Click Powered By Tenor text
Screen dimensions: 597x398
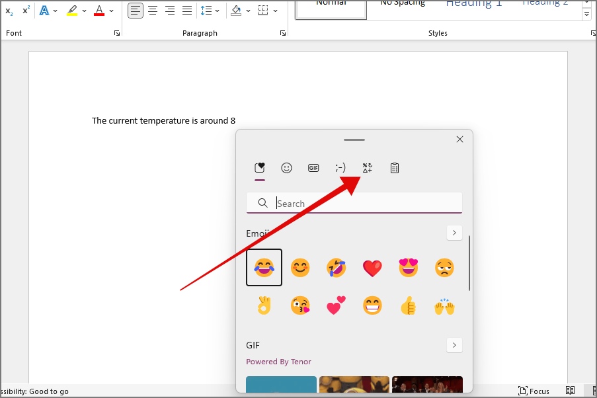tap(278, 362)
